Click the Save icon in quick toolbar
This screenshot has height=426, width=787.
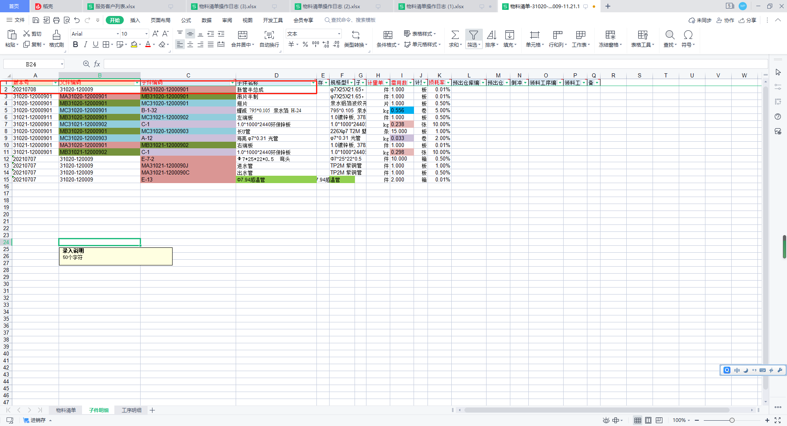[x=36, y=20]
